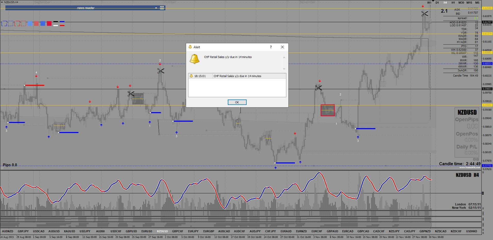Open help in the Alert dialog
493x240 pixels.
pyautogui.click(x=271, y=47)
